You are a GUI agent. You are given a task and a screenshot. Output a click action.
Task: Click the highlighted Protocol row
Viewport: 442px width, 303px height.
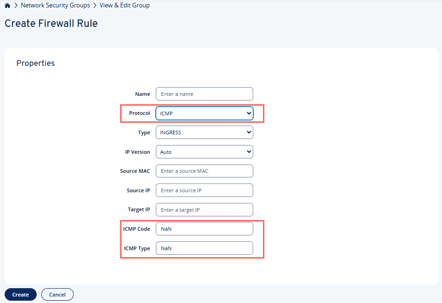(x=192, y=113)
